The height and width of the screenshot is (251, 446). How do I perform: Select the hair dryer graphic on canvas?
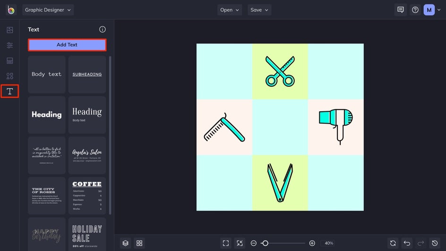coord(336,126)
